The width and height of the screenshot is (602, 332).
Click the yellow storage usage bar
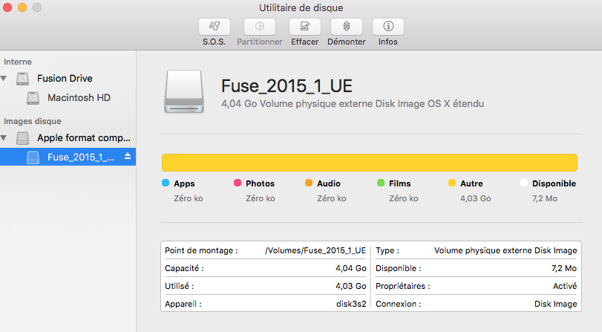[x=369, y=163]
